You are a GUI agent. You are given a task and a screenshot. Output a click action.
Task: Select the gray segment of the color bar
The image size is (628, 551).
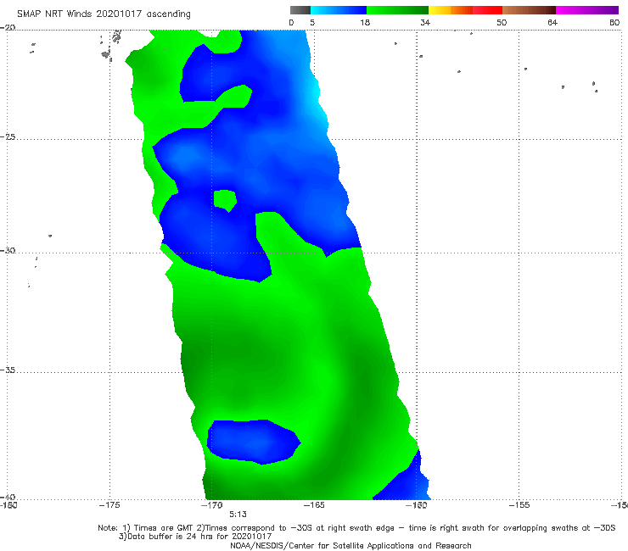(x=300, y=10)
